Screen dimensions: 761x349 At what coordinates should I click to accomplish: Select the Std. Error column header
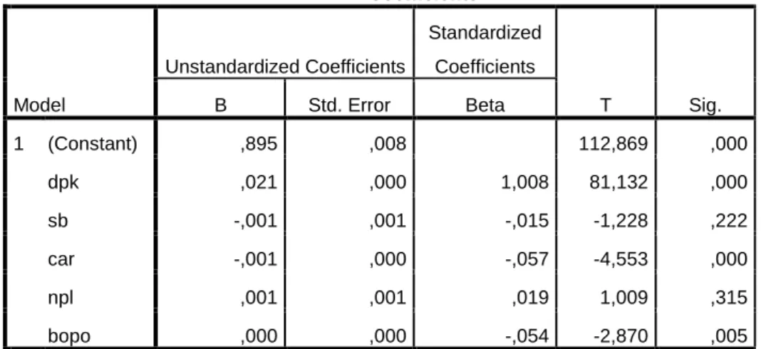coord(349,105)
